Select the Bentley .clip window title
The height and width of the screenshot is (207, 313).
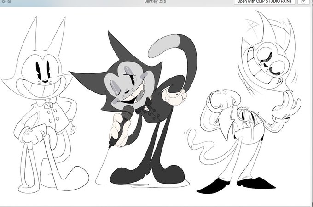[155, 1]
